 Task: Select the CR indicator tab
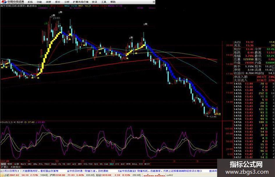tap(59, 164)
